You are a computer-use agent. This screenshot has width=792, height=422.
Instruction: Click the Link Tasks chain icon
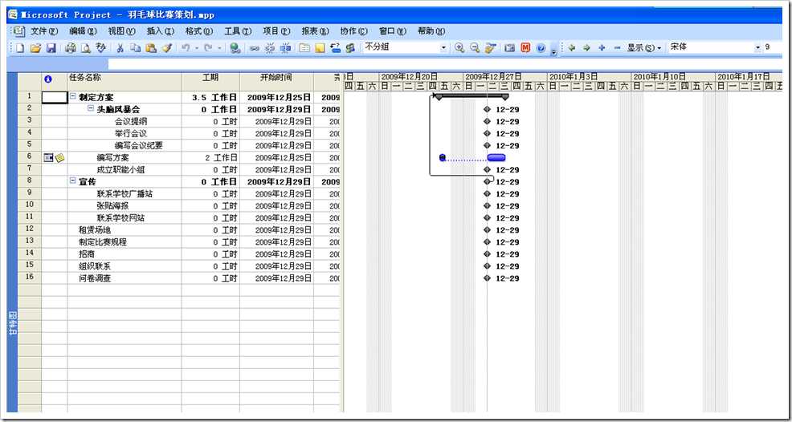(255, 48)
